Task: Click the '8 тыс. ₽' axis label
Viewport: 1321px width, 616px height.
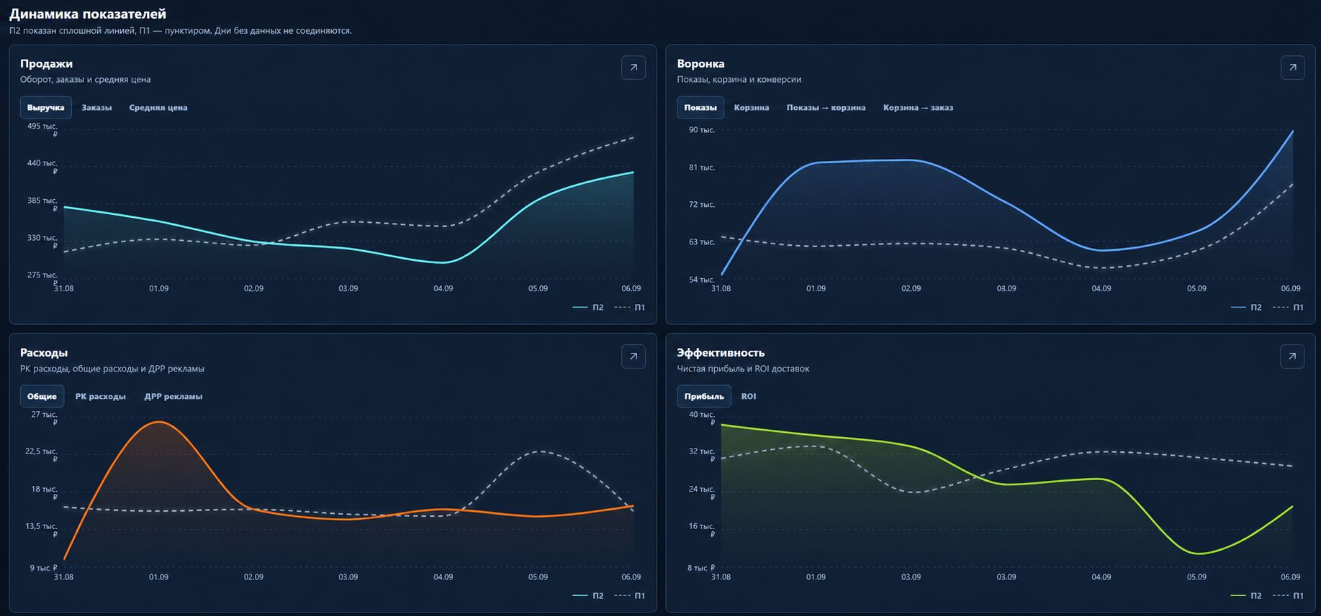Action: click(701, 568)
